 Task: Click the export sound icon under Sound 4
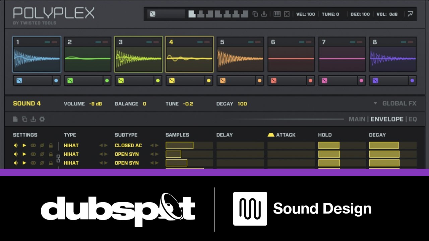point(33,119)
